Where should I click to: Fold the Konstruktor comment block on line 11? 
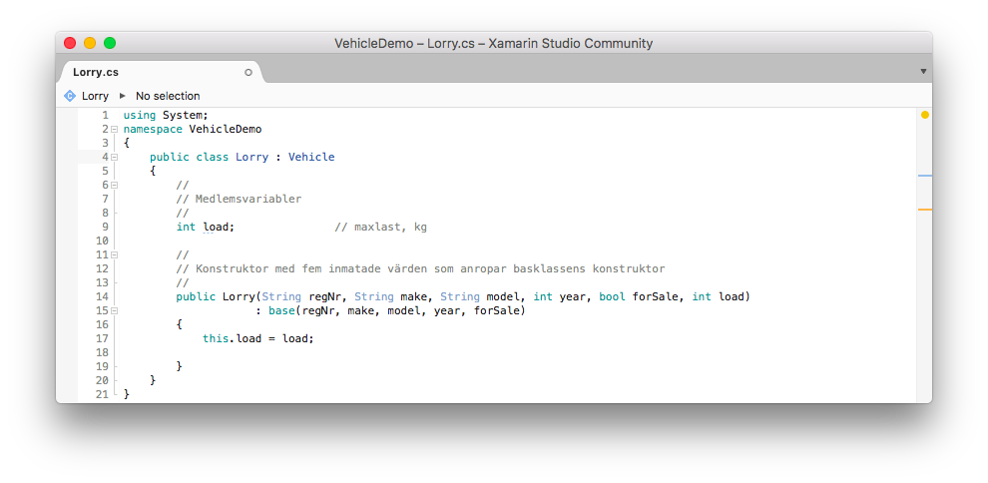(x=114, y=255)
